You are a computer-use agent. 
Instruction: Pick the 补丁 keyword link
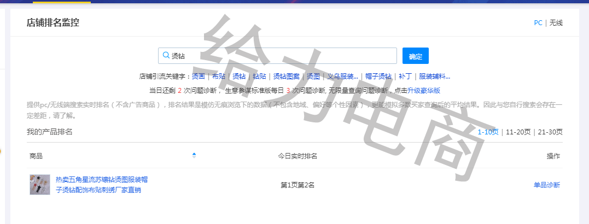pyautogui.click(x=405, y=76)
